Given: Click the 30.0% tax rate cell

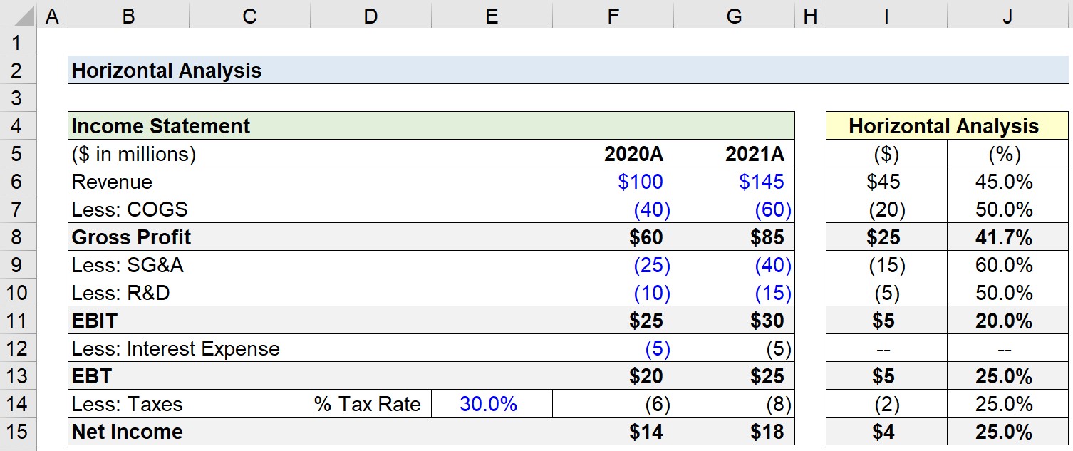Looking at the screenshot, I should point(492,404).
